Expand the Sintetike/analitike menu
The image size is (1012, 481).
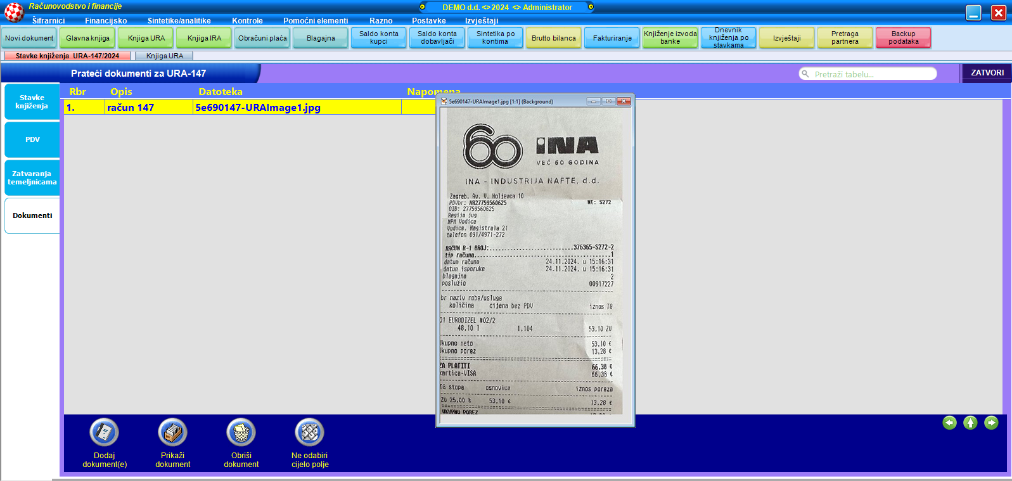[x=179, y=21]
